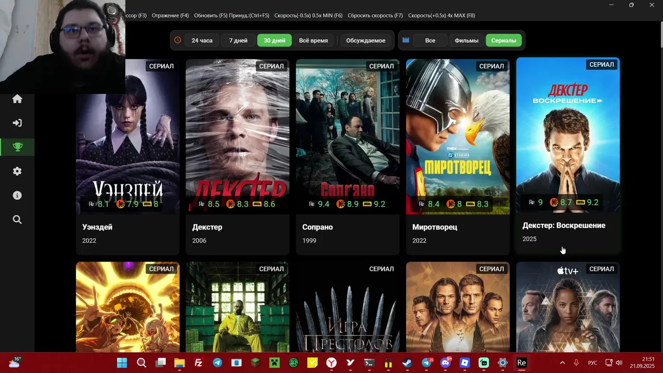The image size is (663, 373).
Task: Select the 7 дней period filter
Action: 238,40
